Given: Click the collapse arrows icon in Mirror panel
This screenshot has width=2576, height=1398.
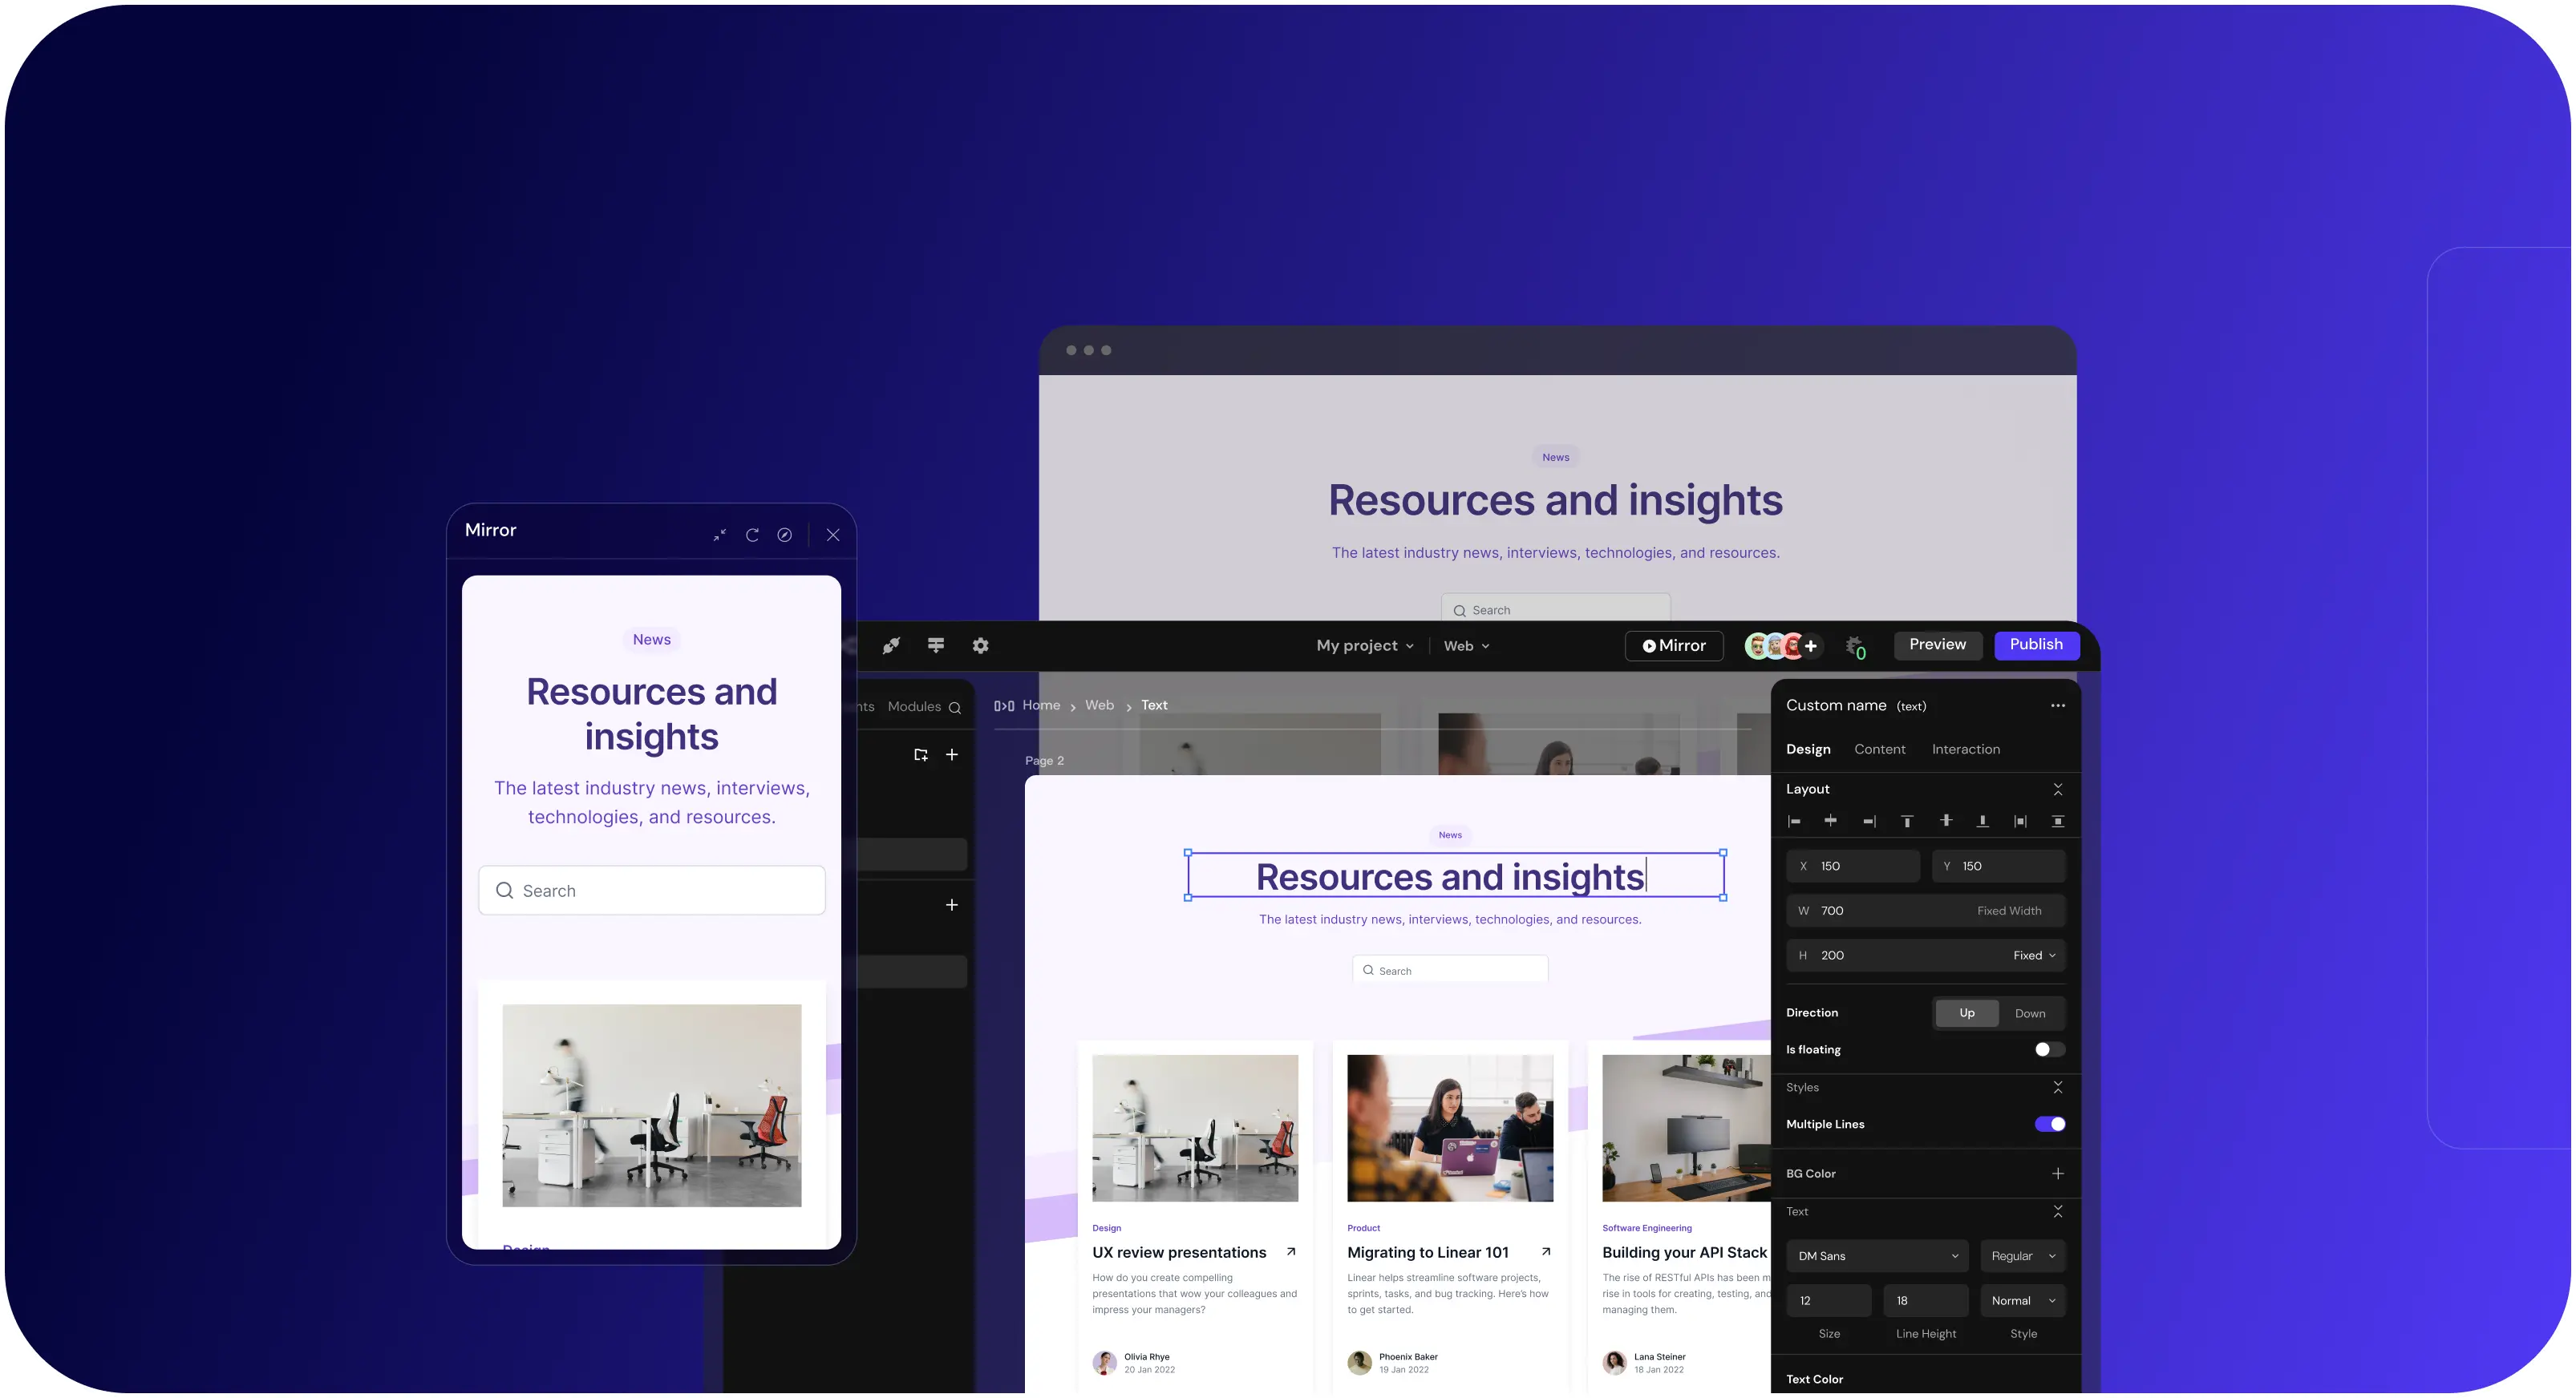Looking at the screenshot, I should click(x=719, y=535).
